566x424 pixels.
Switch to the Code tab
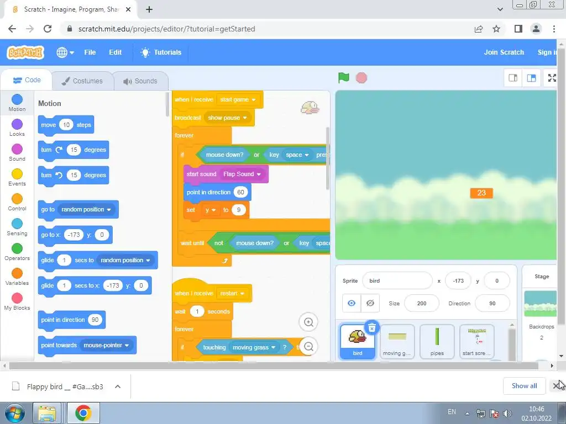click(x=27, y=80)
